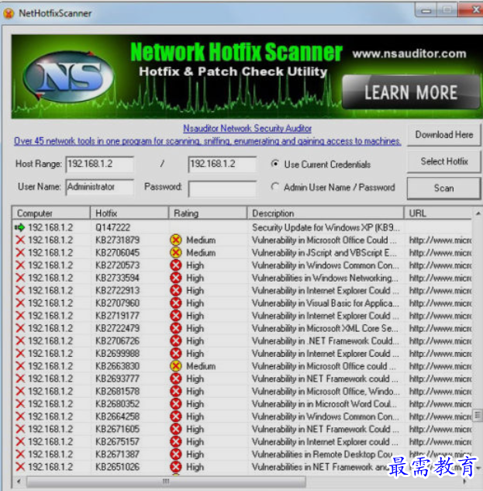483x491 pixels.
Task: Open the Select Hotfix dialog button
Action: click(444, 161)
